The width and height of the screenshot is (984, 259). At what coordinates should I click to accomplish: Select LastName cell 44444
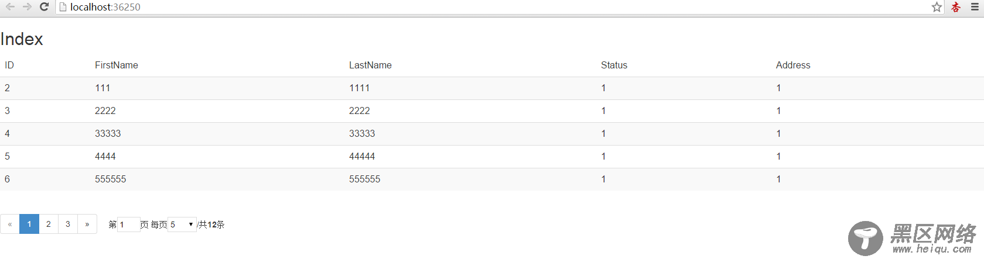362,156
